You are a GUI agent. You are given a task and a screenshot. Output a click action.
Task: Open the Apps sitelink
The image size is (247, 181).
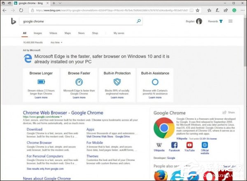pyautogui.click(x=90, y=130)
